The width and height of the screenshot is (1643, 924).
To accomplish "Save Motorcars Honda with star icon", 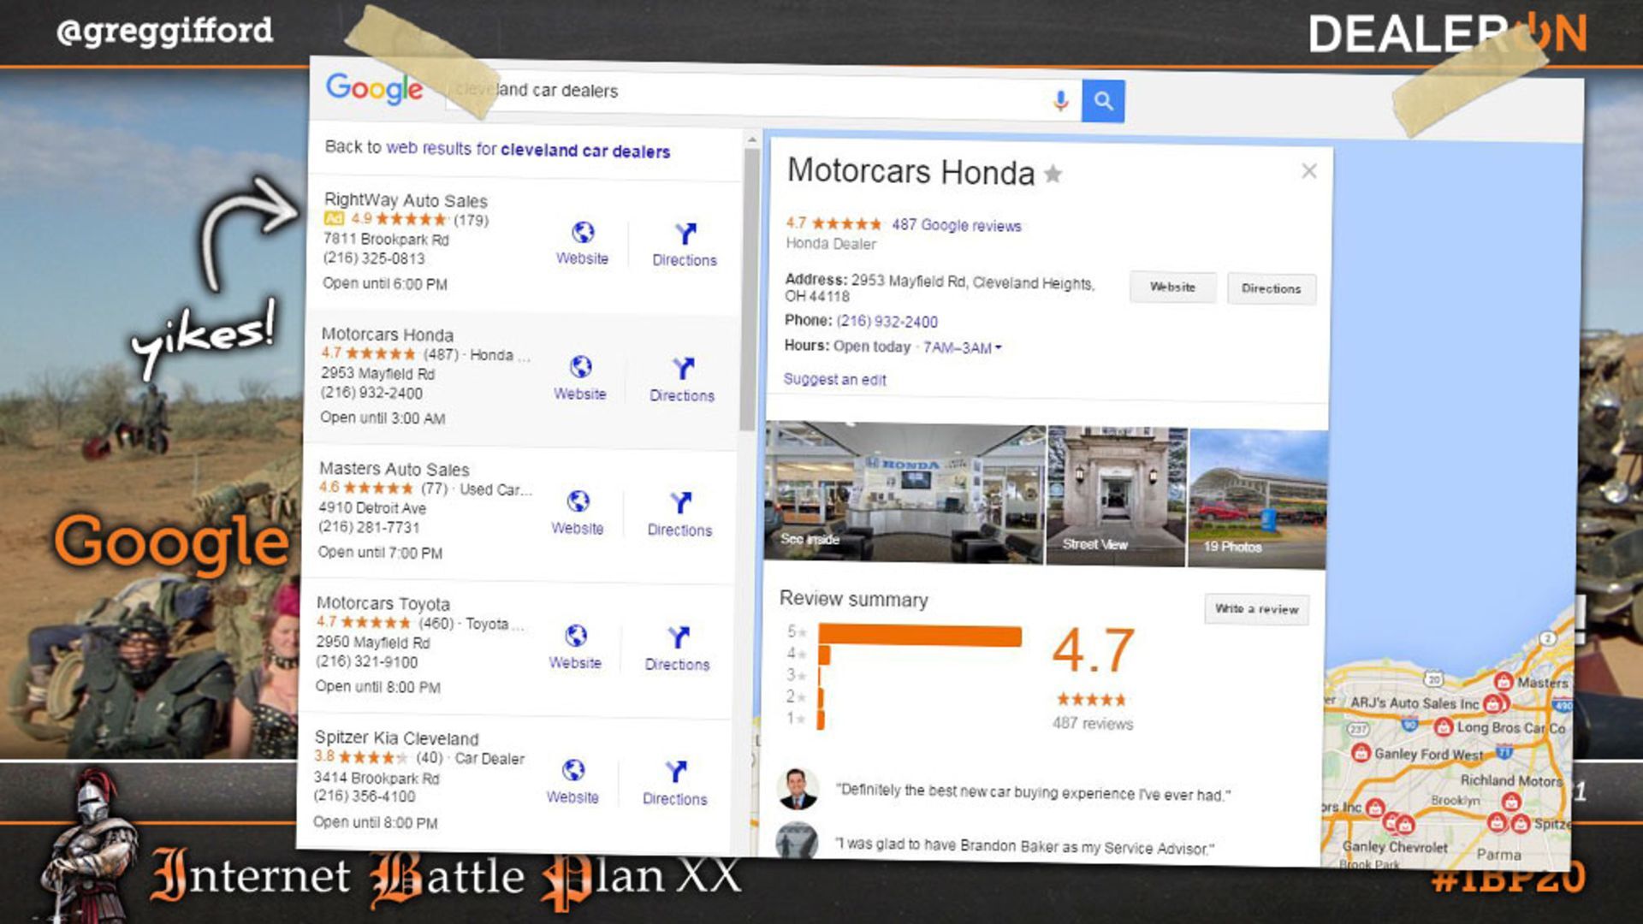I will tap(1053, 174).
